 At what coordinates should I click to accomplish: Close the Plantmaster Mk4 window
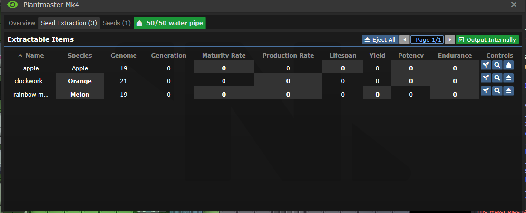tap(514, 5)
